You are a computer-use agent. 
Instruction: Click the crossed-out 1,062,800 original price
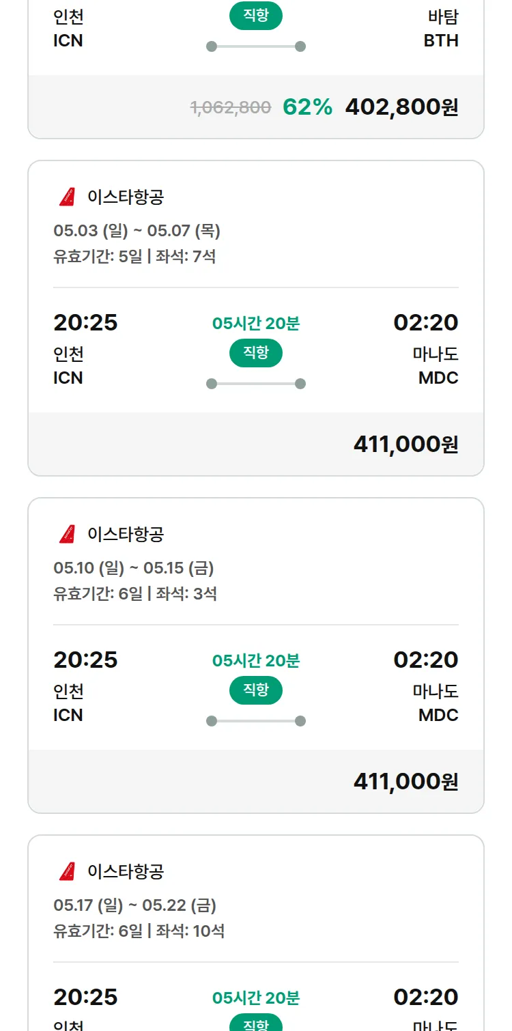tap(231, 107)
